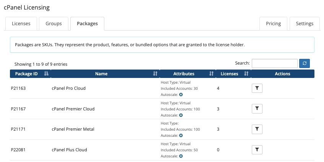This screenshot has width=324, height=162.
Task: Select the Package ID P21167 cell
Action: 18,109
